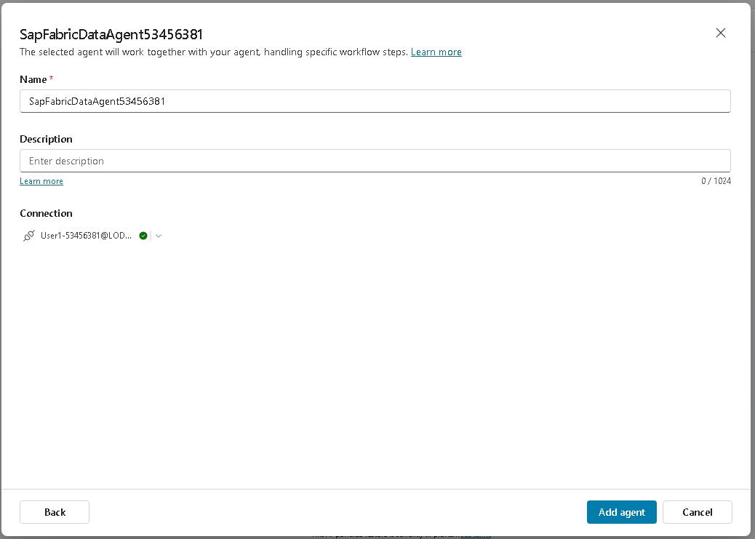Click the Connection section label

tap(46, 213)
